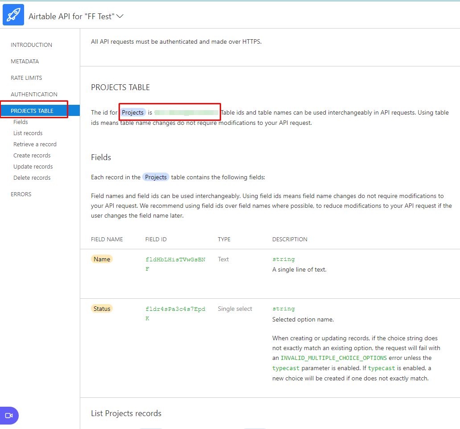
Task: Navigate to Rate Limits section
Action: coord(26,78)
